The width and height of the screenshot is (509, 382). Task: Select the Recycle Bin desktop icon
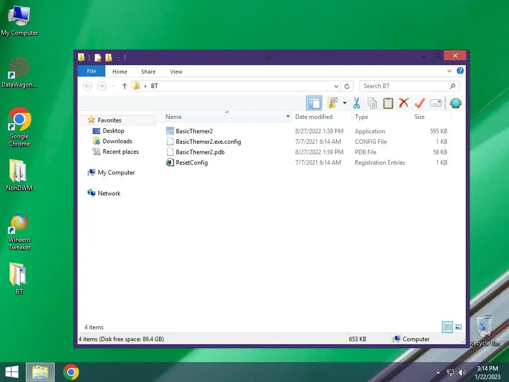484,331
